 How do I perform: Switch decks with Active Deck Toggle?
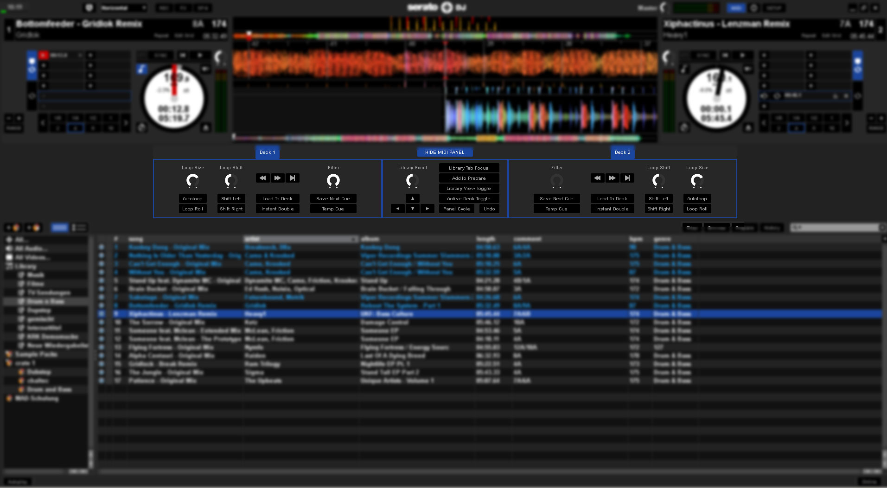(469, 198)
